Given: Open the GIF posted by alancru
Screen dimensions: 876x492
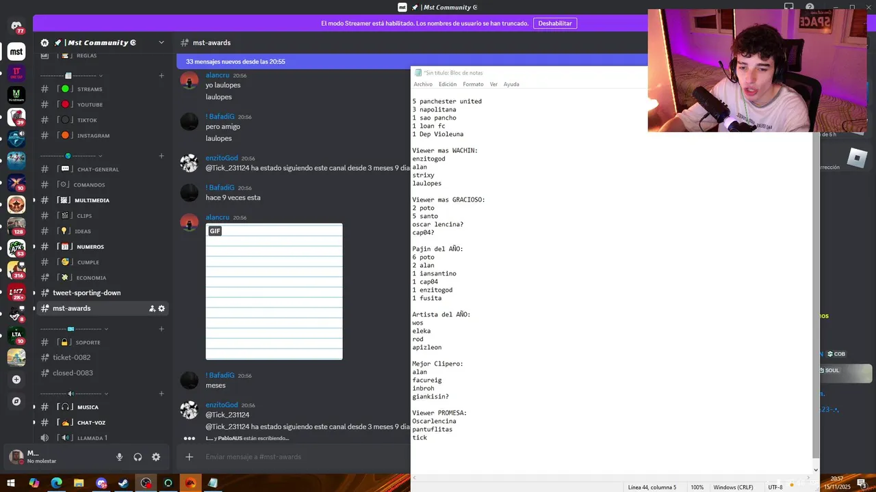Looking at the screenshot, I should coord(274,292).
